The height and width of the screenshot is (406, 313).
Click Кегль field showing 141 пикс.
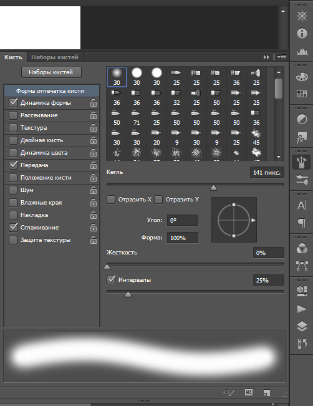point(267,173)
